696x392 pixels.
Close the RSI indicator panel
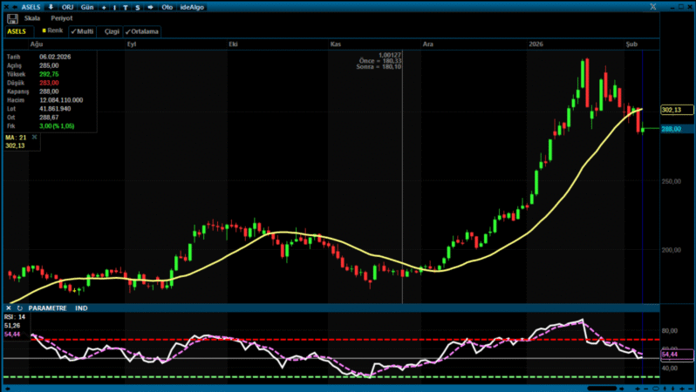8,308
